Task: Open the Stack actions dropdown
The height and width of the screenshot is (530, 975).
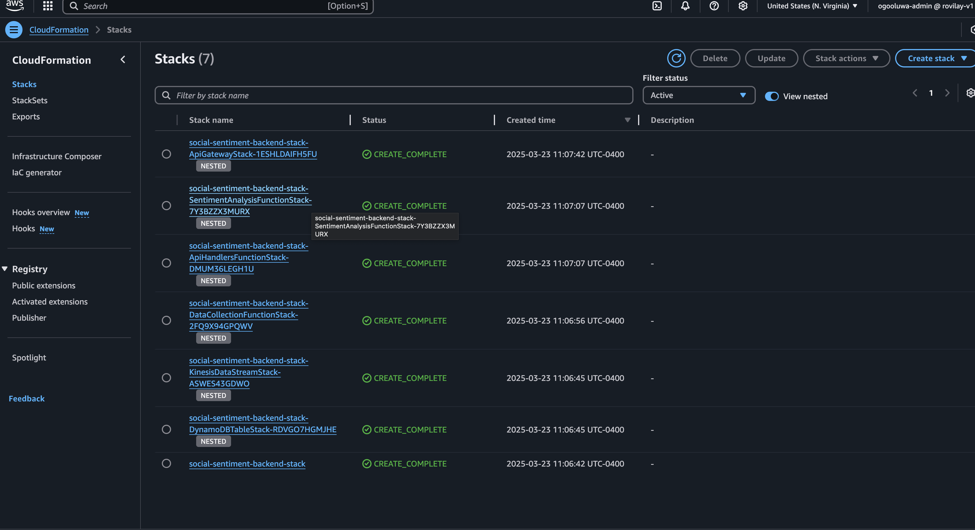Action: pos(846,58)
